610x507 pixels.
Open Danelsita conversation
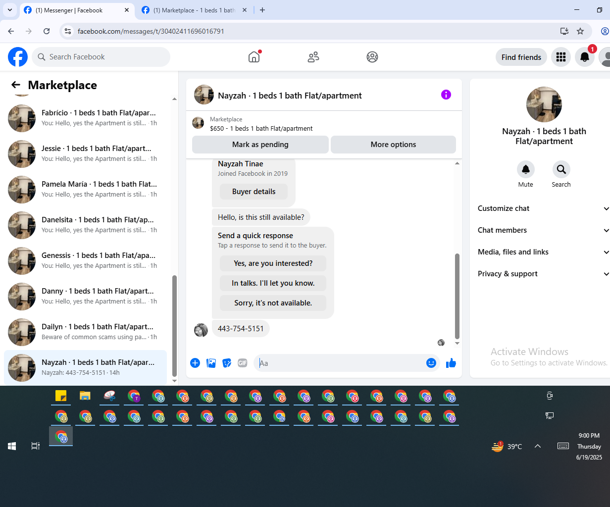pos(85,225)
